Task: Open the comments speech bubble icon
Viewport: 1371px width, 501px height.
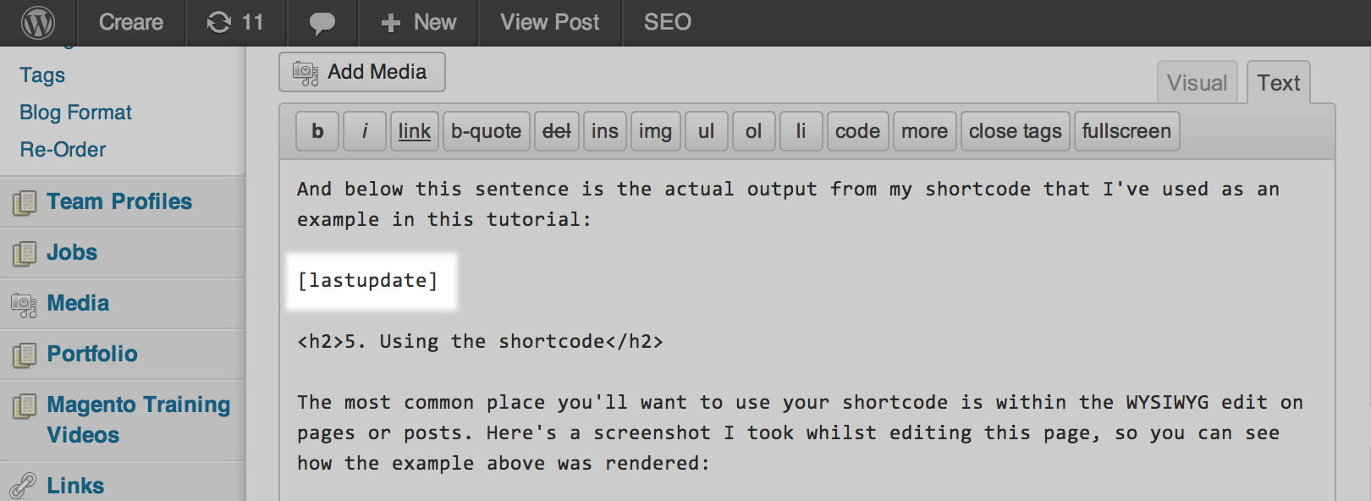Action: 322,24
